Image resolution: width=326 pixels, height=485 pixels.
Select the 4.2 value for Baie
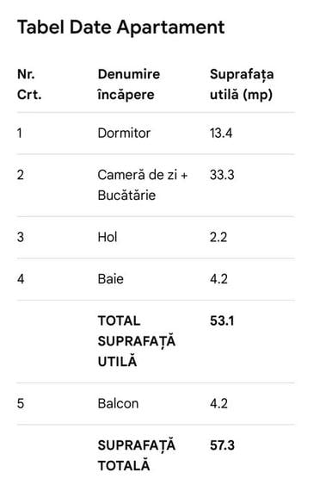click(218, 279)
